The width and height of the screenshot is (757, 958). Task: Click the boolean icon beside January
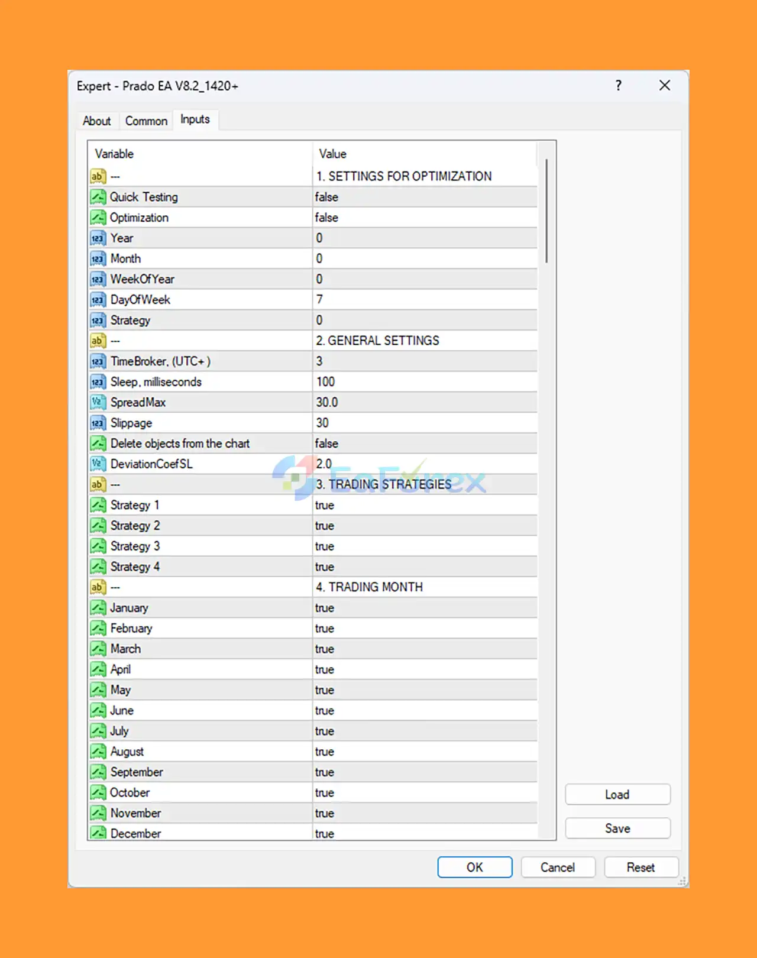click(98, 608)
